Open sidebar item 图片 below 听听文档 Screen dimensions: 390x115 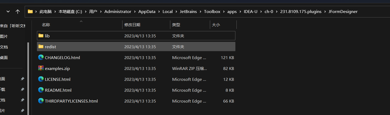[x=4, y=36]
